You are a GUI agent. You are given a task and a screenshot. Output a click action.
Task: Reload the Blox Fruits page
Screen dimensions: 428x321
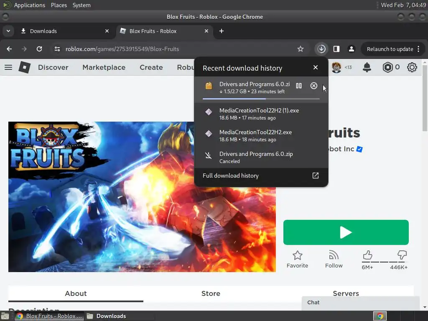click(39, 49)
